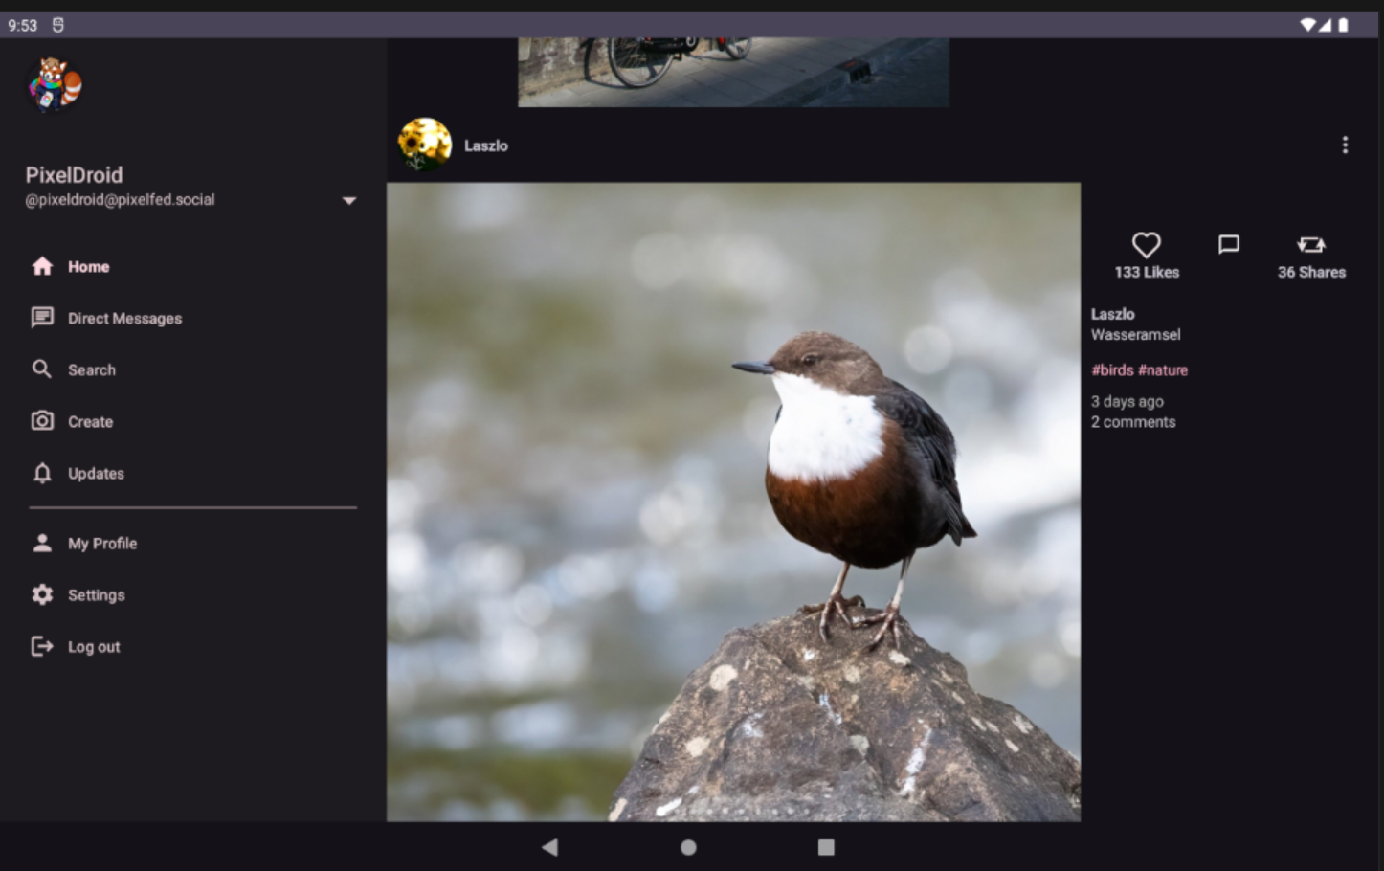
Task: Select @pixeldroid@pixelfed.social handle text
Action: tap(120, 200)
